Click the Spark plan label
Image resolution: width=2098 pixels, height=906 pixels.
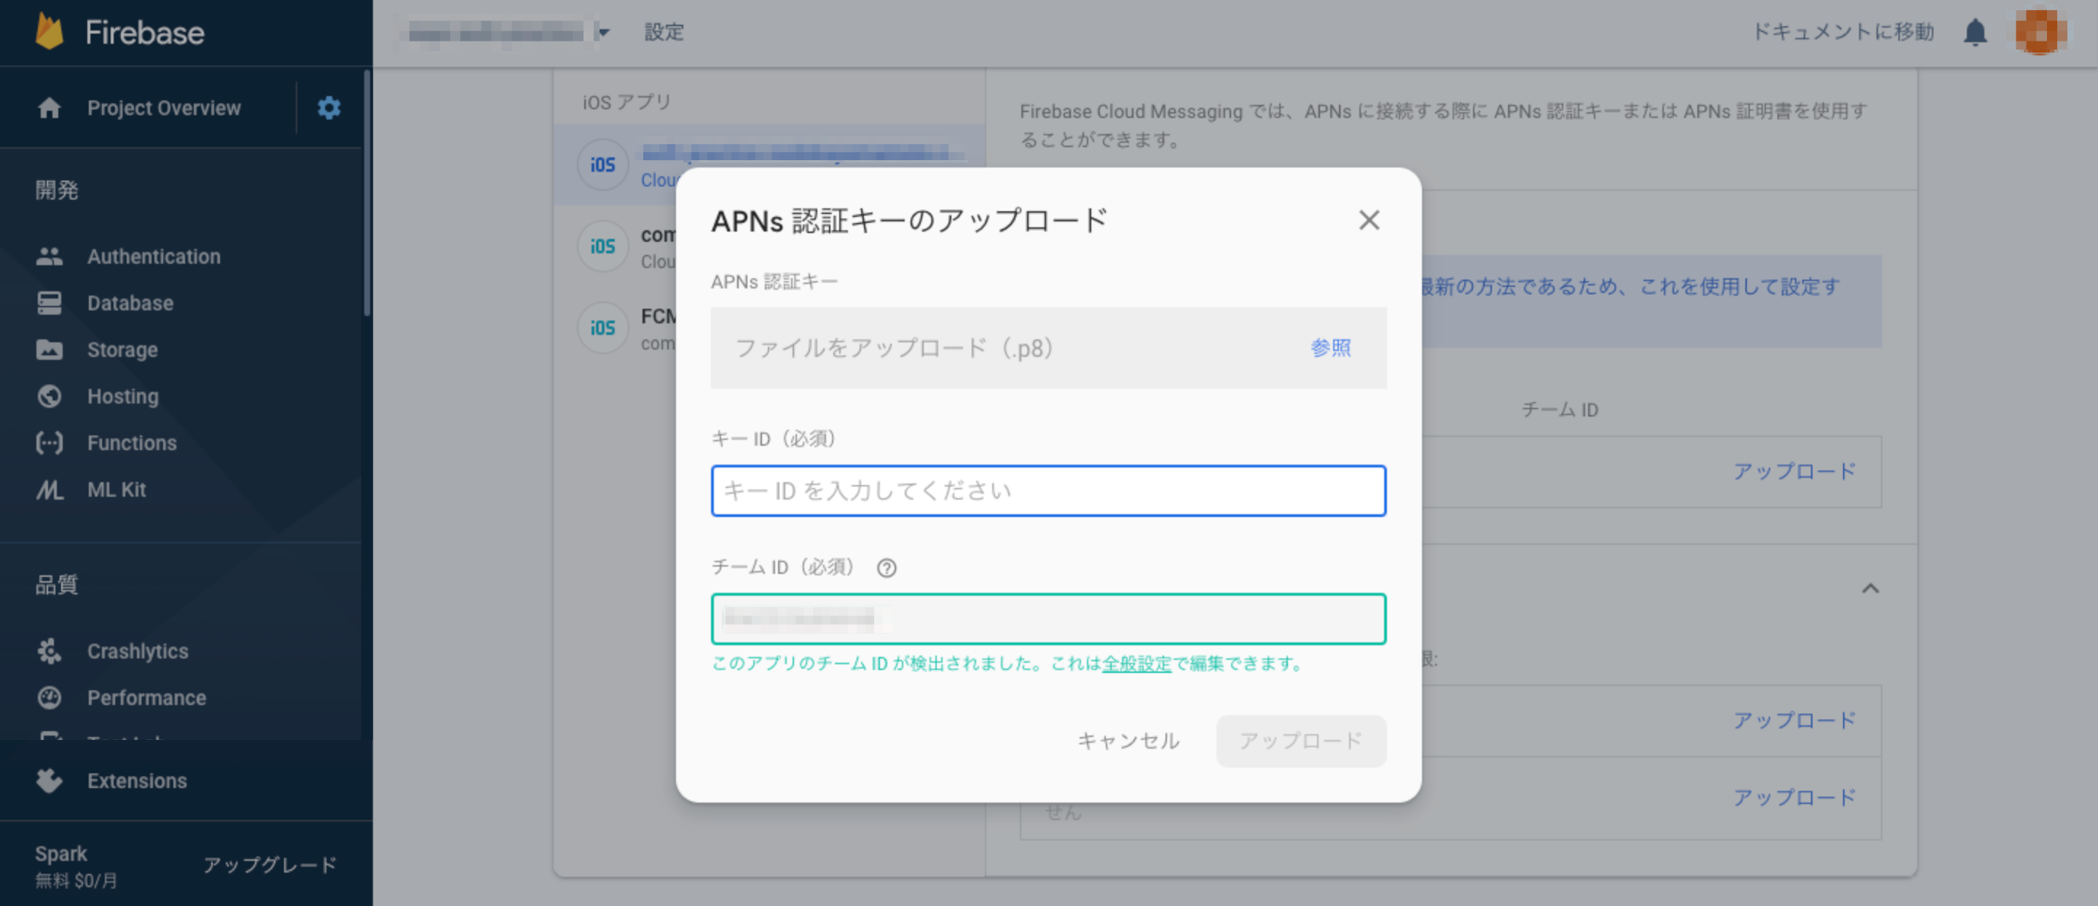[x=61, y=853]
